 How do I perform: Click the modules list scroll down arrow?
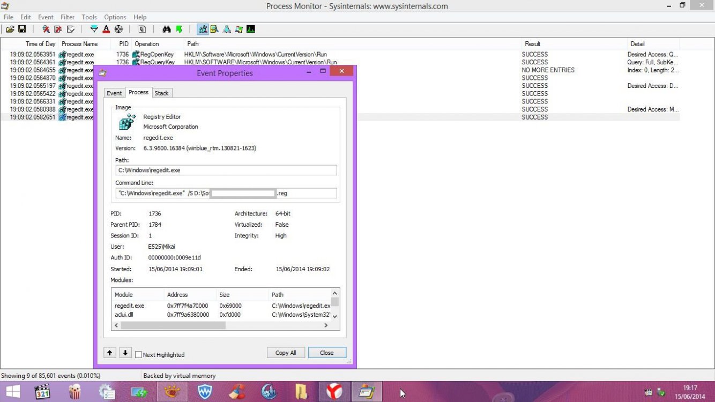(335, 316)
